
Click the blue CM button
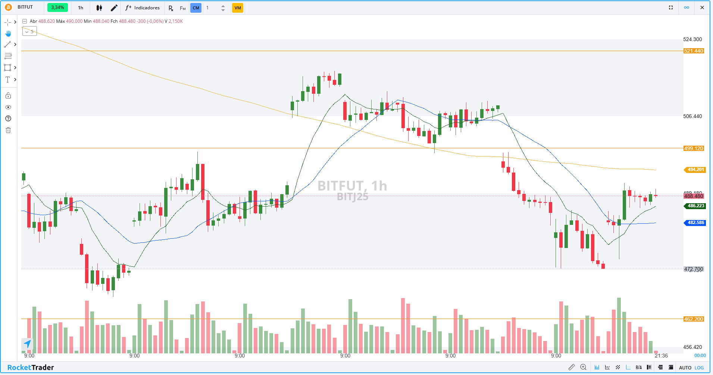coord(196,8)
